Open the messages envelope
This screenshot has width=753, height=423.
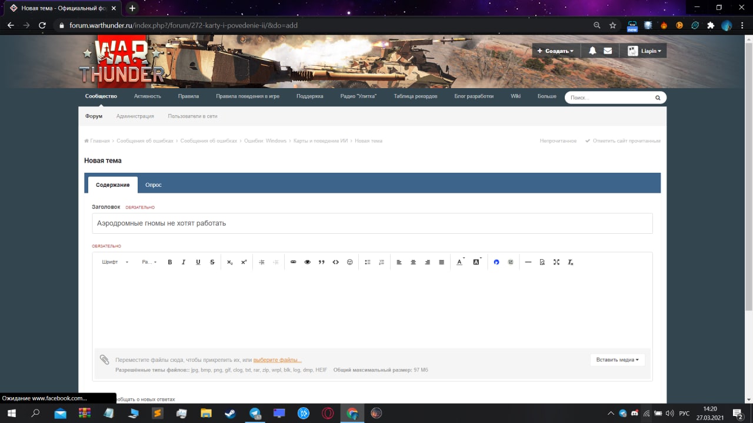608,51
